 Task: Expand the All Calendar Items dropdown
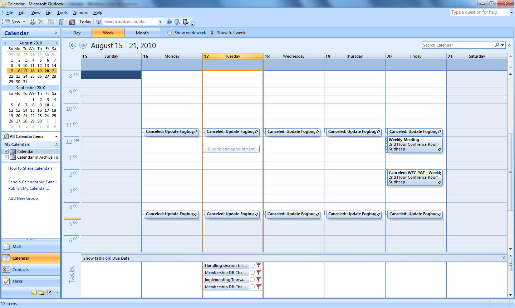(x=56, y=136)
